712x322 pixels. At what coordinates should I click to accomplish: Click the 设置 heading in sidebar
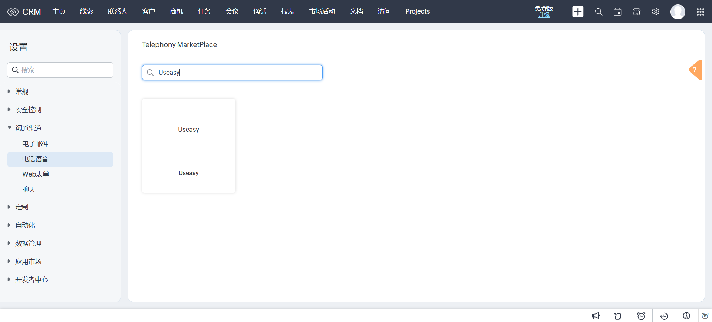point(19,47)
